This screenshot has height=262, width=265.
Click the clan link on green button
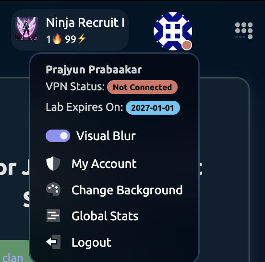tap(12, 258)
